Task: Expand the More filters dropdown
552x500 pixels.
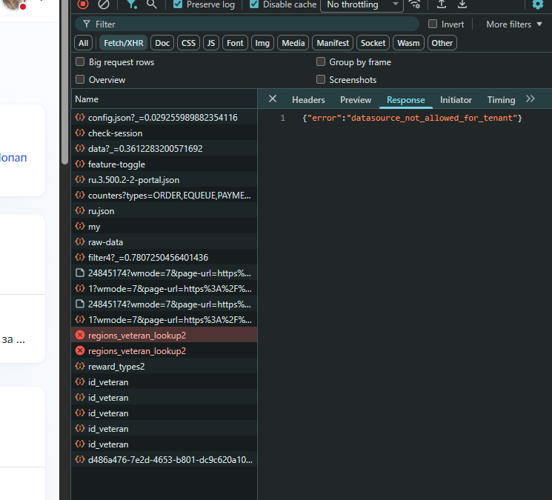Action: tap(514, 24)
